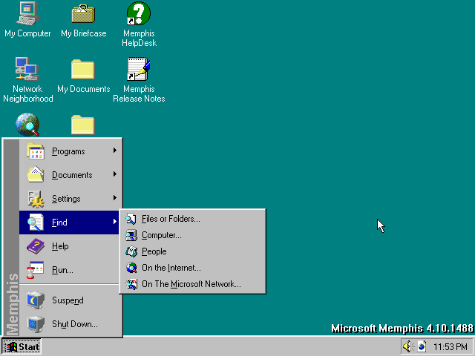Select People in the Find submenu
Image resolution: width=475 pixels, height=356 pixels.
coord(193,251)
